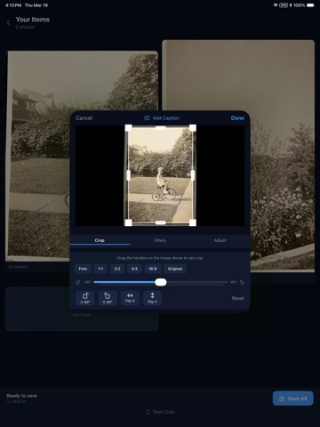Image resolution: width=320 pixels, height=427 pixels.
Task: Select the 1:1 aspect ratio
Action: (100, 269)
